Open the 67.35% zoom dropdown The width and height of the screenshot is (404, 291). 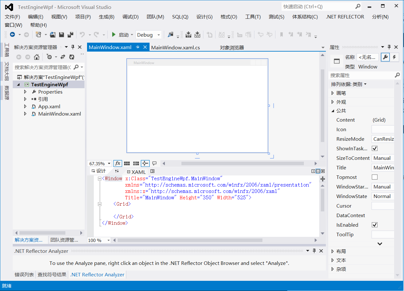click(109, 164)
